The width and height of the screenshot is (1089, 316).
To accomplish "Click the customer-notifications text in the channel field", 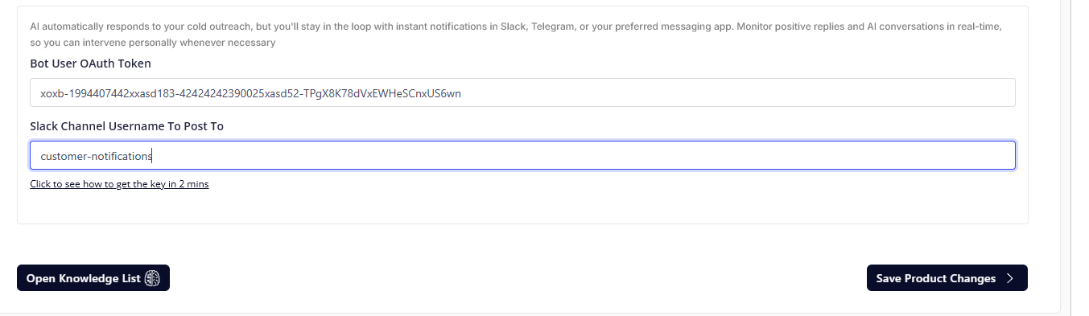I will [96, 157].
